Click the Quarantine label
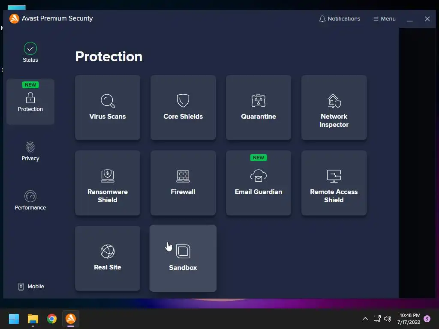Image resolution: width=439 pixels, height=329 pixels. [x=259, y=117]
